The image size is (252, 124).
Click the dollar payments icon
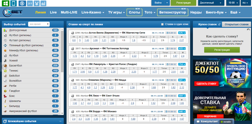click(22, 3)
